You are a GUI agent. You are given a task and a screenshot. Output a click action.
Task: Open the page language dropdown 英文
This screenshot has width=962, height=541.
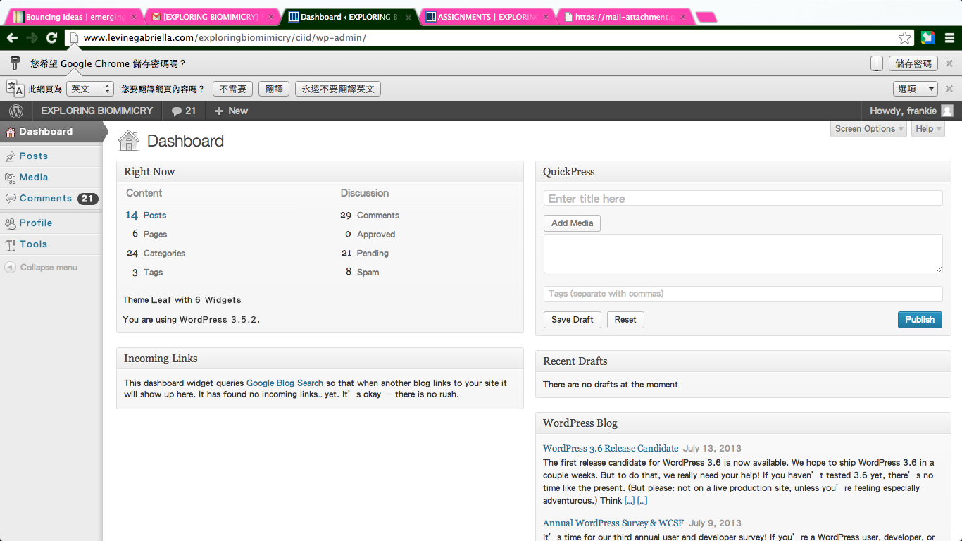[x=89, y=89]
